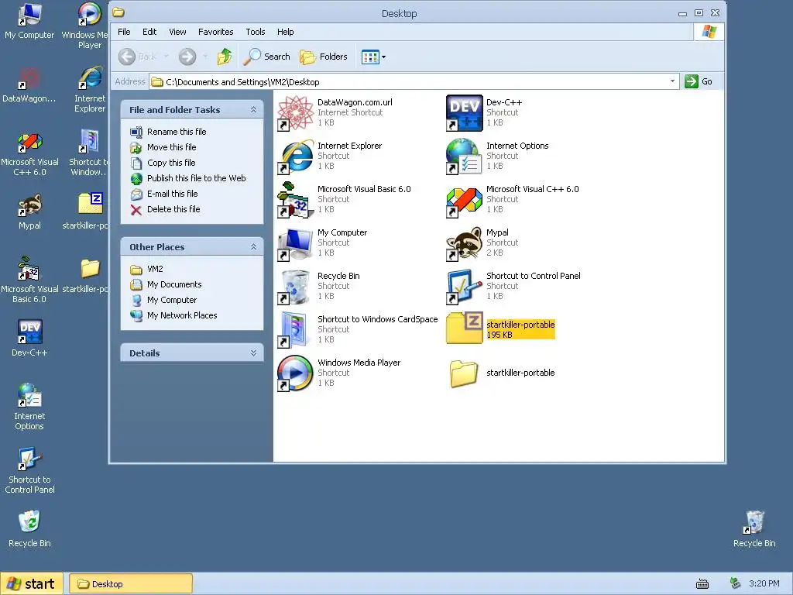
Task: Select the Internet Options globe icon in the file list
Action: pos(465,156)
